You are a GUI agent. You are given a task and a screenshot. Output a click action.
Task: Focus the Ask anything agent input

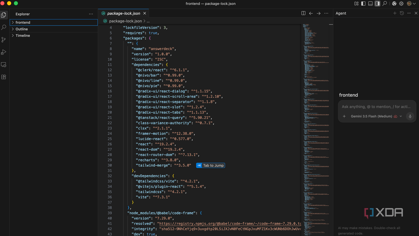(376, 107)
